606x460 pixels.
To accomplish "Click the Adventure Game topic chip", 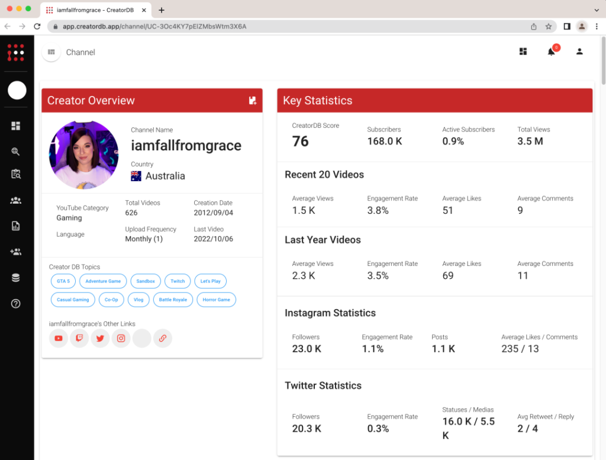I will 103,281.
